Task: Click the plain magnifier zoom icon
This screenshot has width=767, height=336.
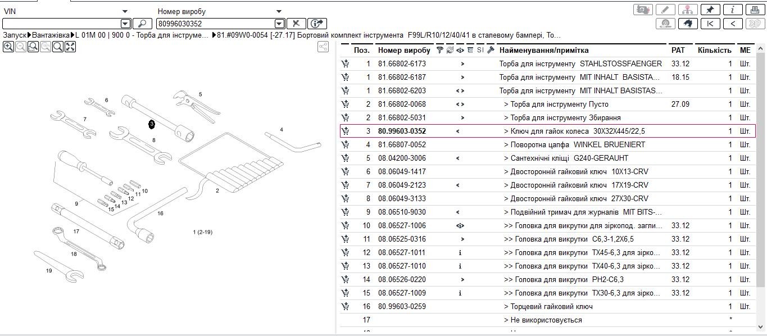Action: coord(58,47)
